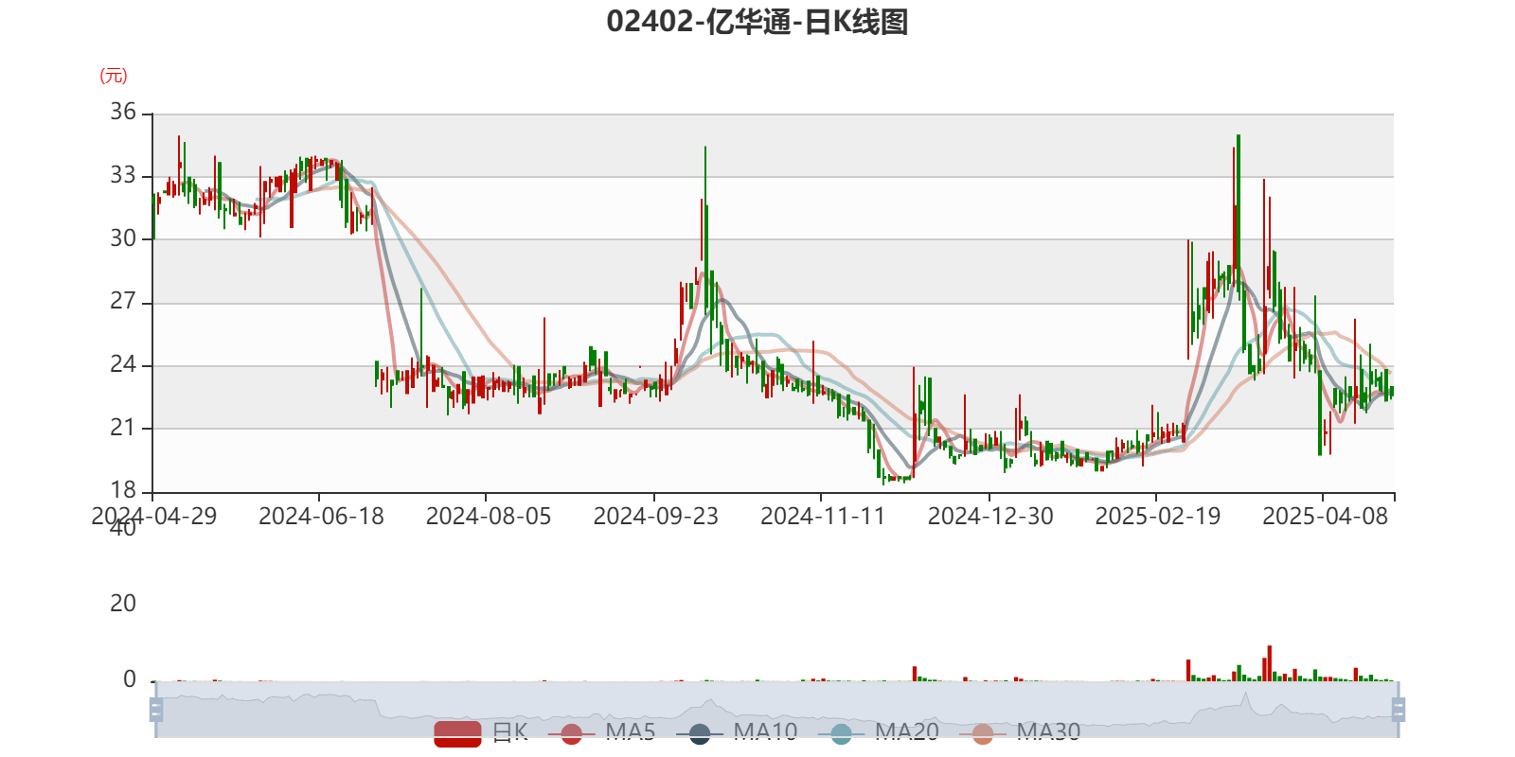The image size is (1515, 757).
Task: Click the (元) unit label
Action: [x=113, y=76]
